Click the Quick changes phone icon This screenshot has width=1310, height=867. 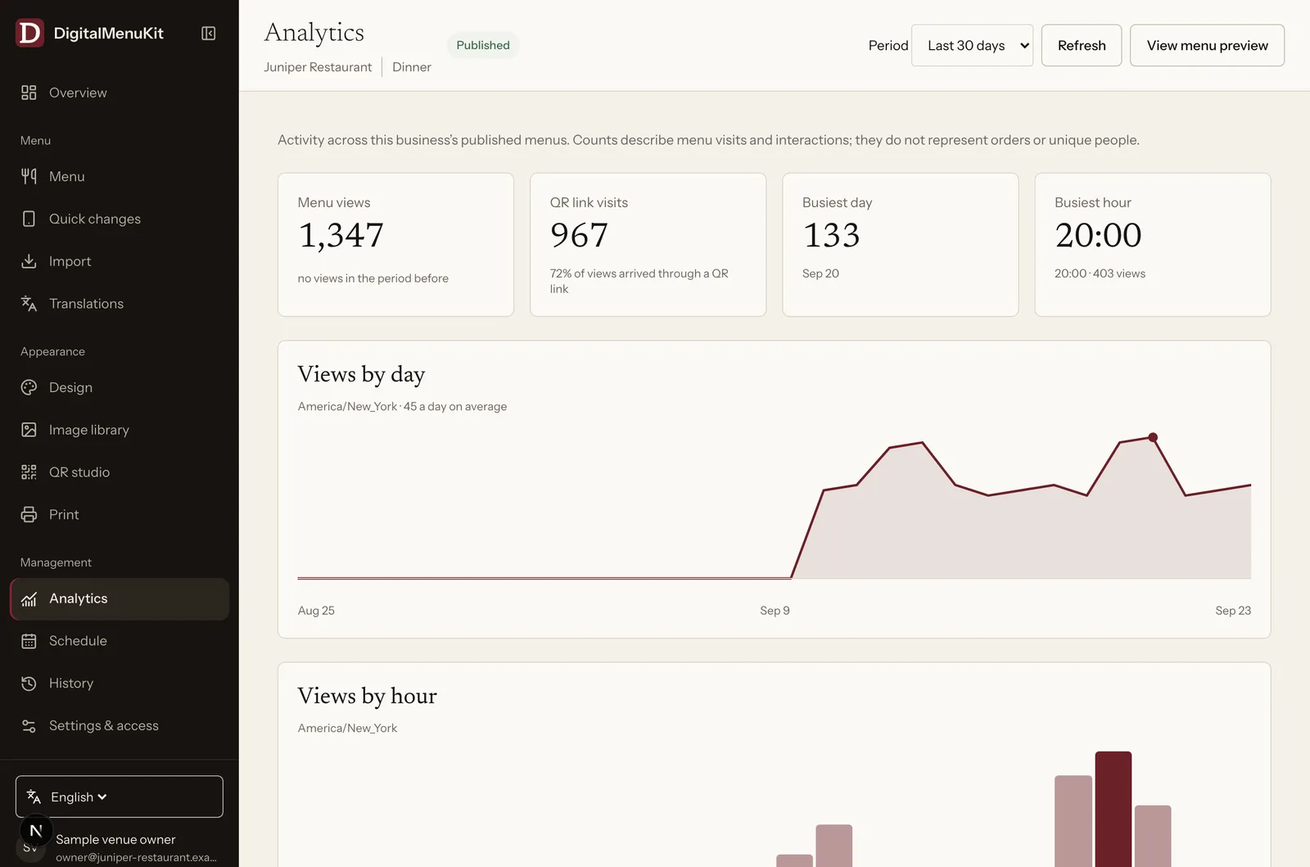29,219
